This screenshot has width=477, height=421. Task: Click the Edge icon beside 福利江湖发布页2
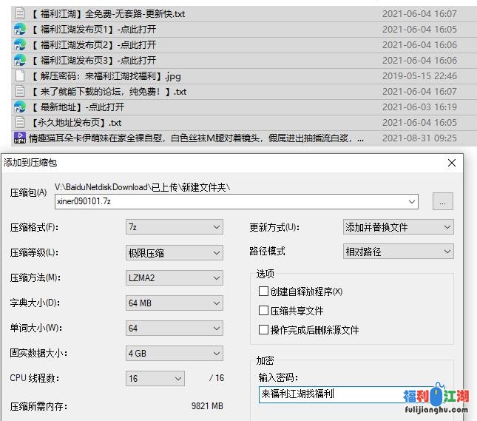[20, 45]
